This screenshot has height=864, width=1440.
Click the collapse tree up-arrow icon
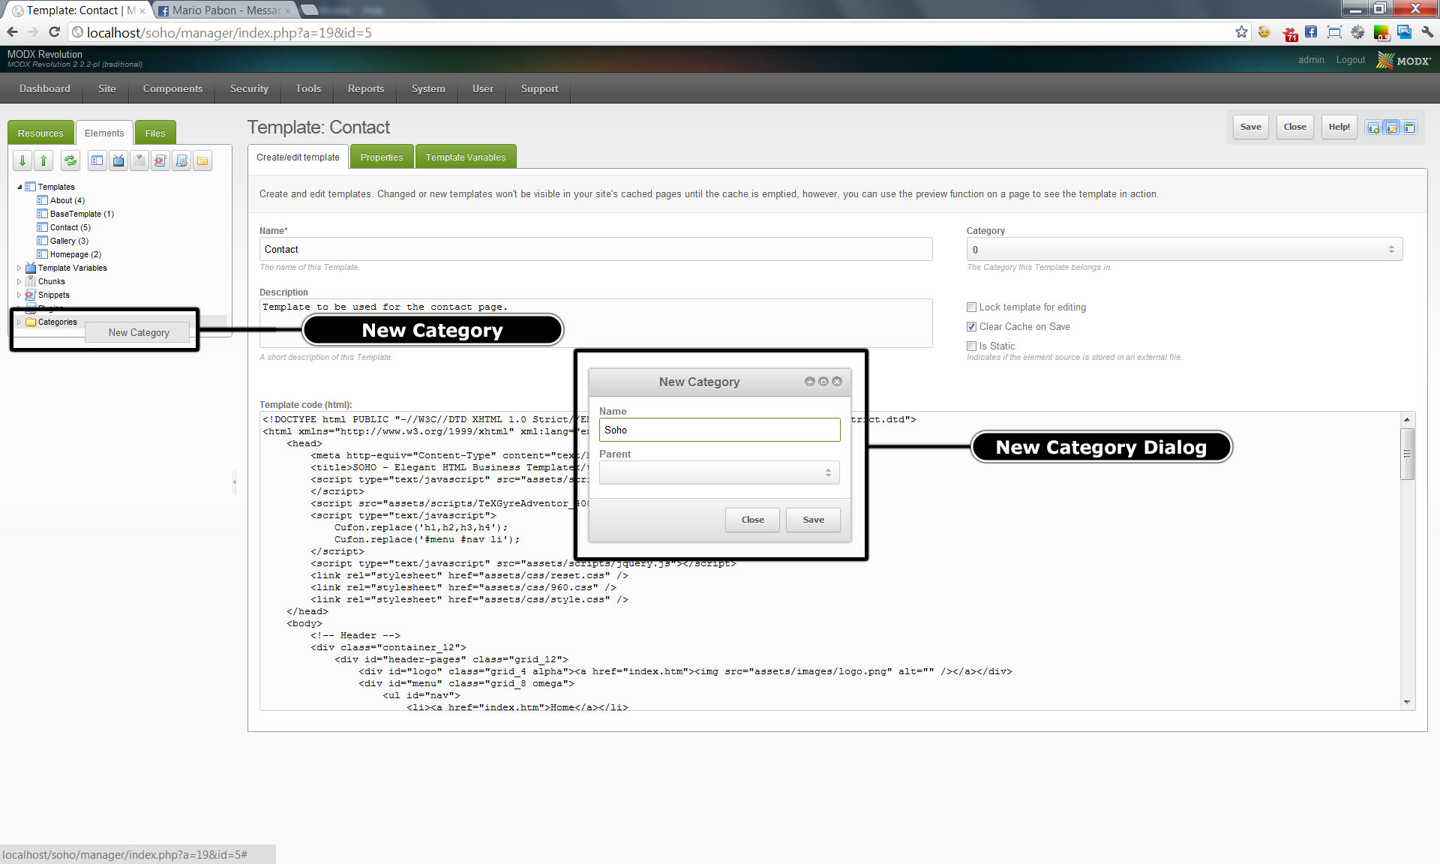coord(43,160)
